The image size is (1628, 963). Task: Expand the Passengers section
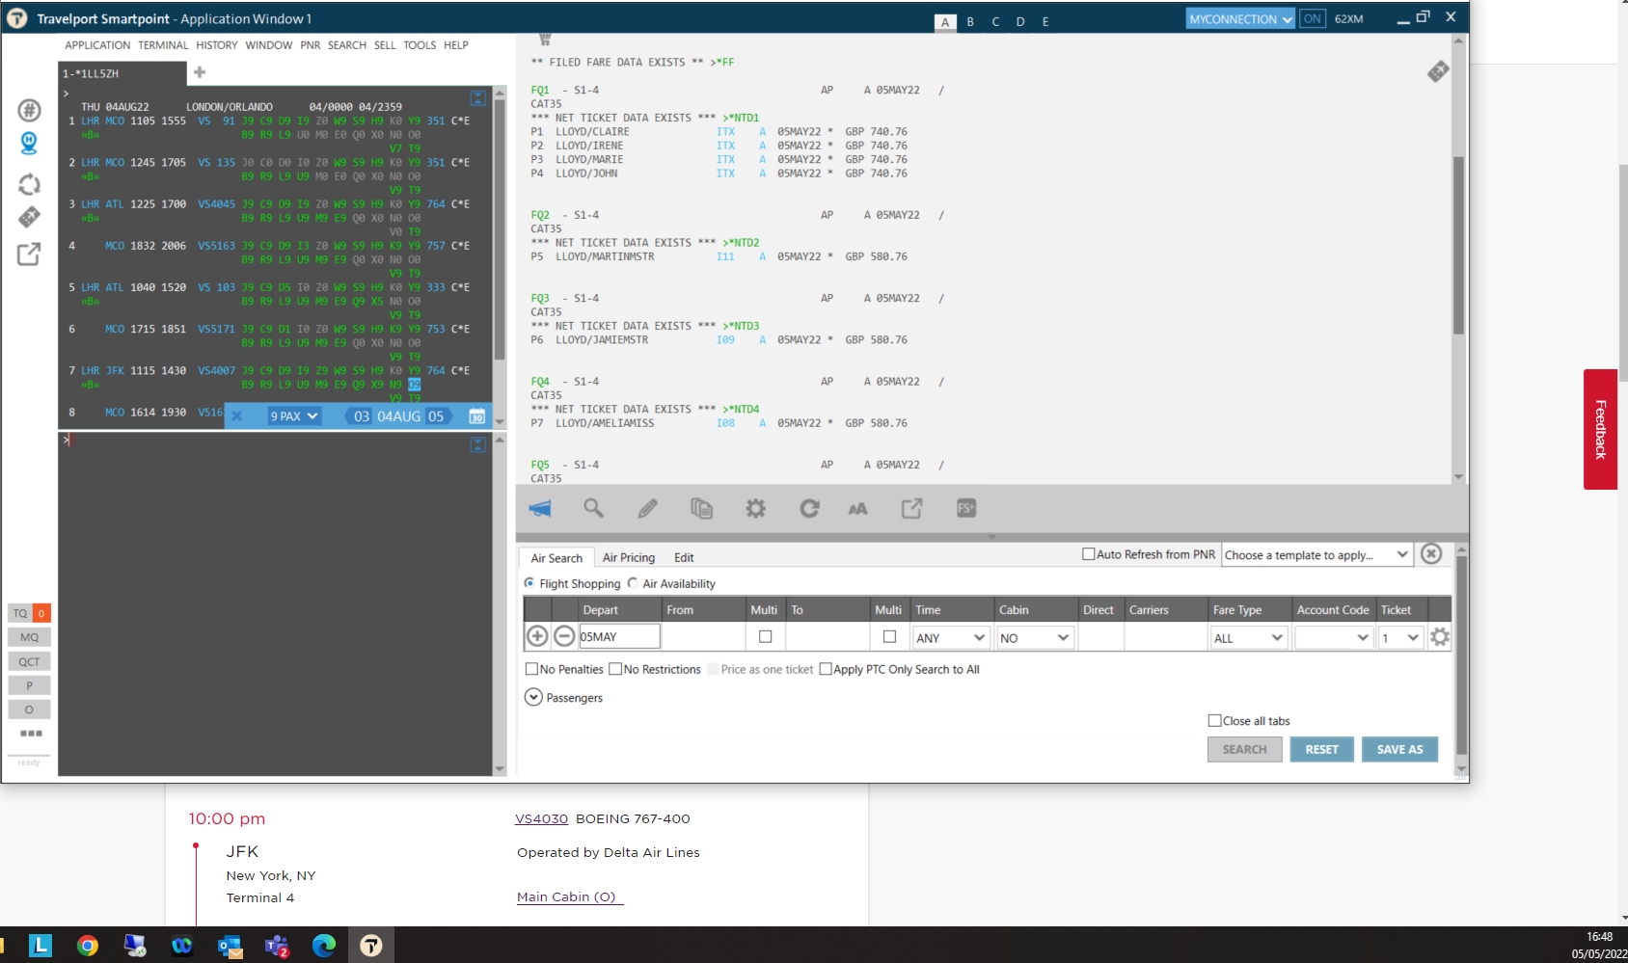tap(533, 697)
